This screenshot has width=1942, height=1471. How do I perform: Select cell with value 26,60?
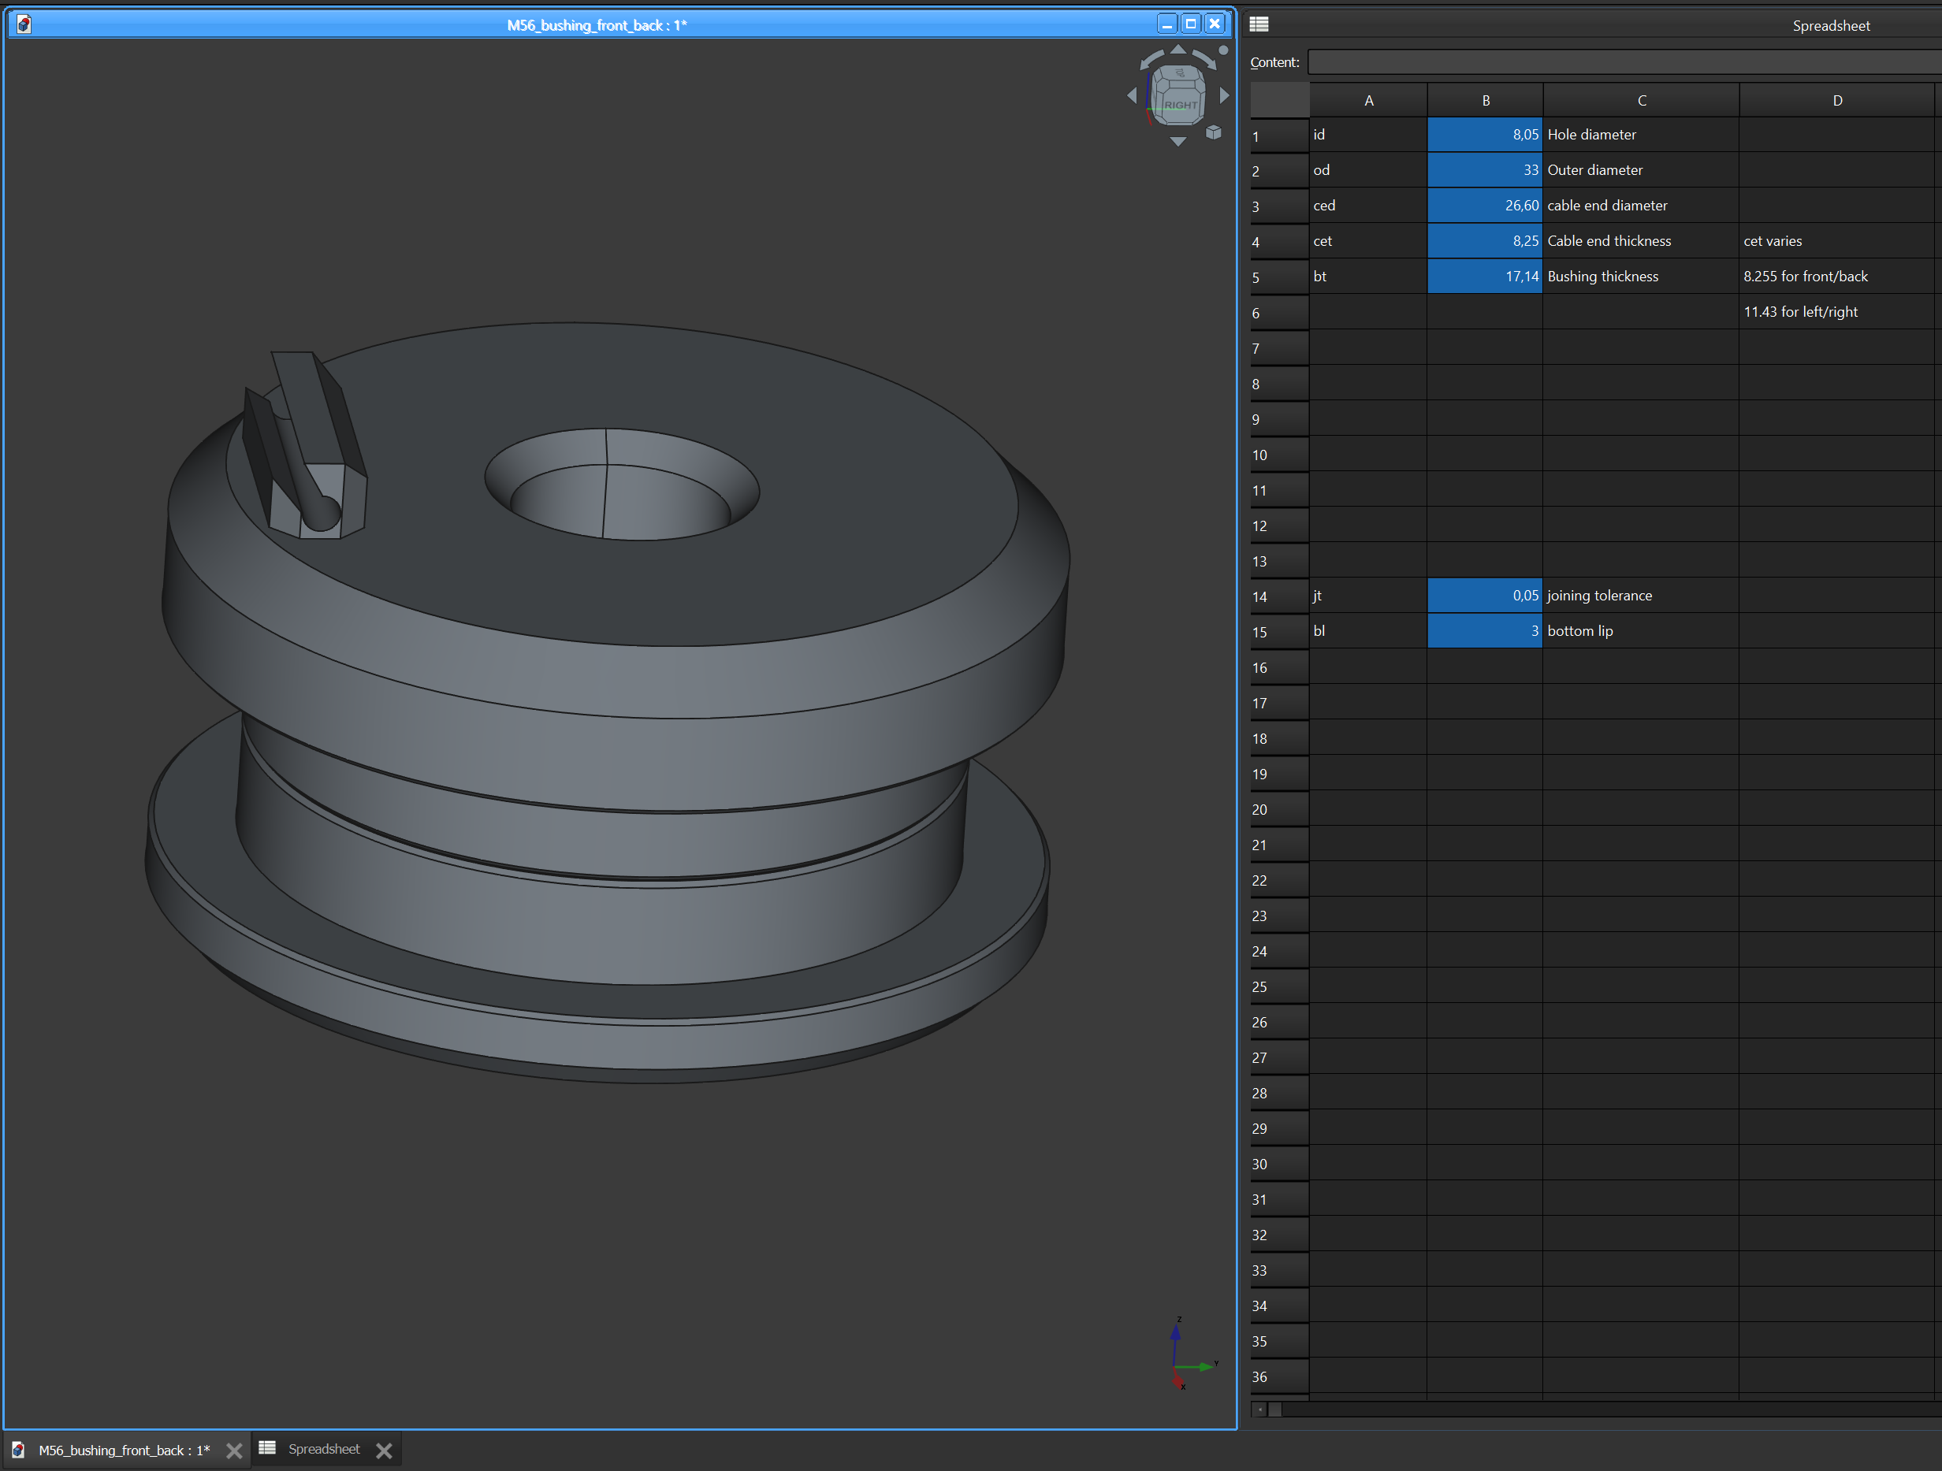[x=1486, y=206]
